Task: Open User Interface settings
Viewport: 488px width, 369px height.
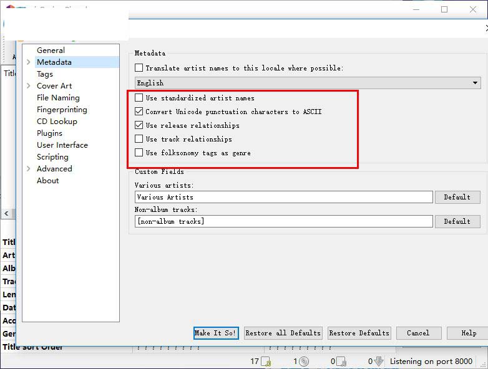Action: (62, 145)
